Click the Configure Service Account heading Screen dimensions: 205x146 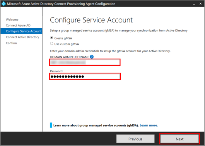pos(91,20)
